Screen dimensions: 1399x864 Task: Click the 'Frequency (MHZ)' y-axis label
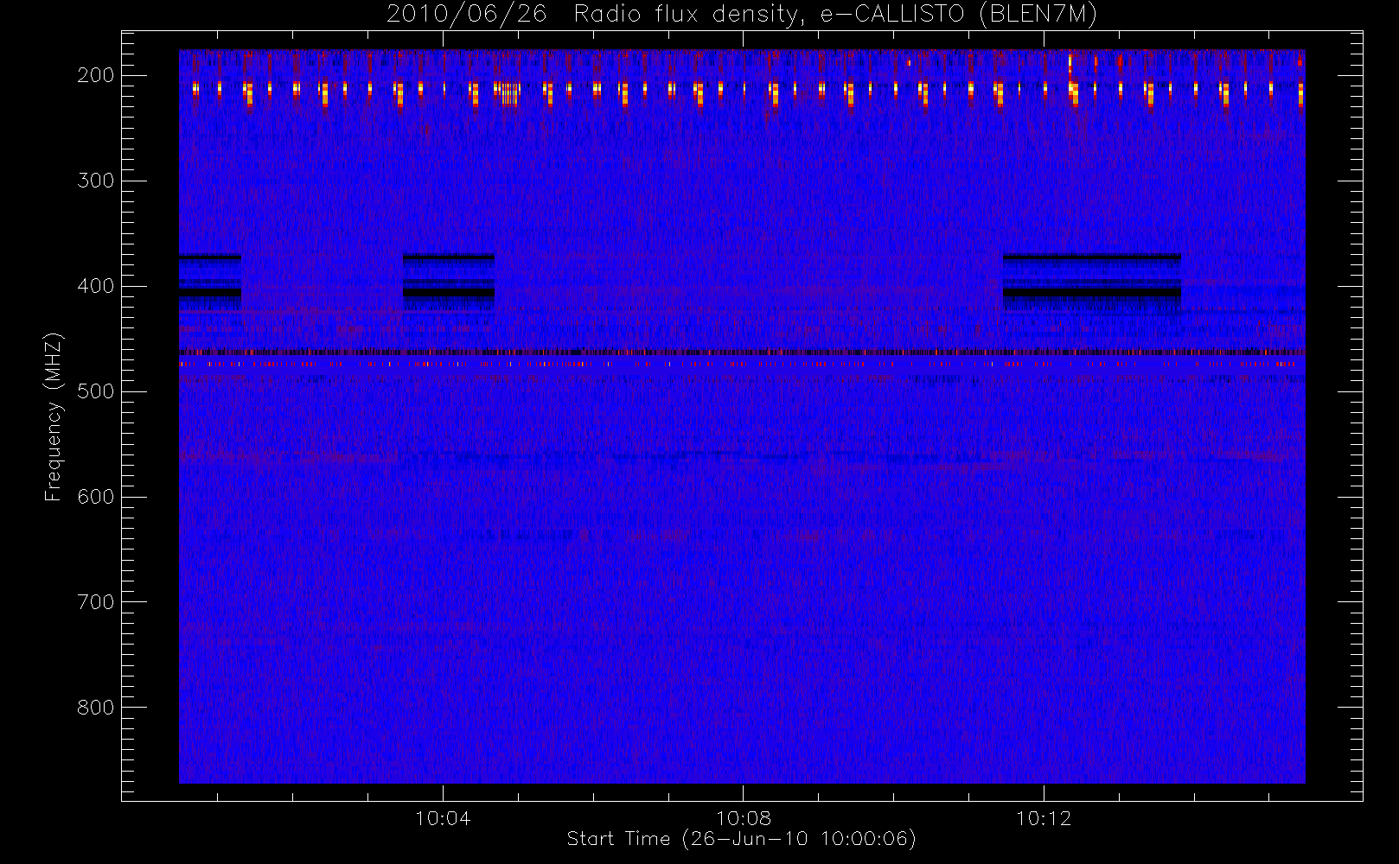(x=54, y=416)
